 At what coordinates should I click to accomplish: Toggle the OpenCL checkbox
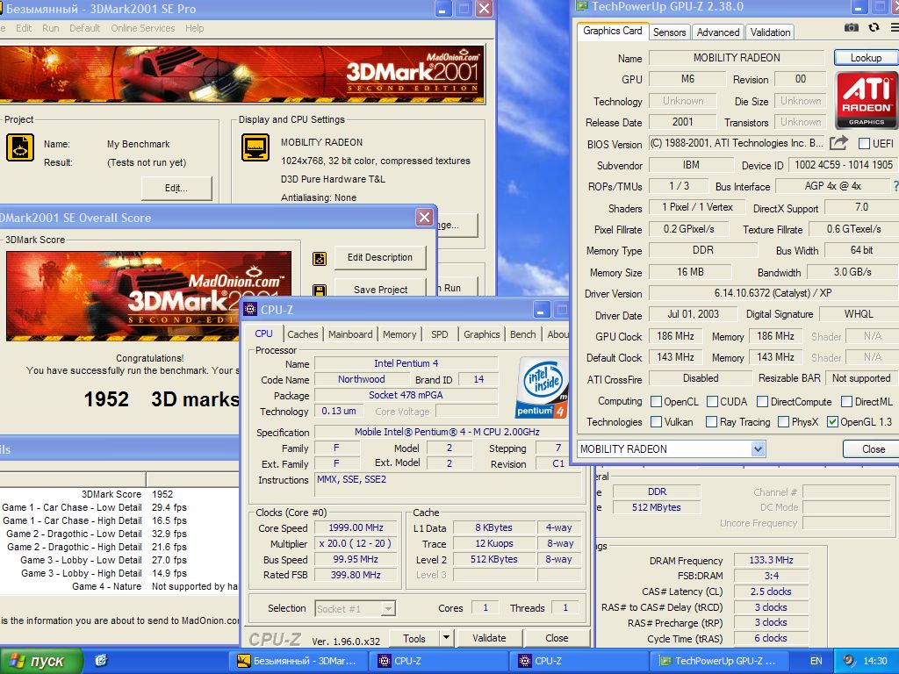(x=656, y=402)
